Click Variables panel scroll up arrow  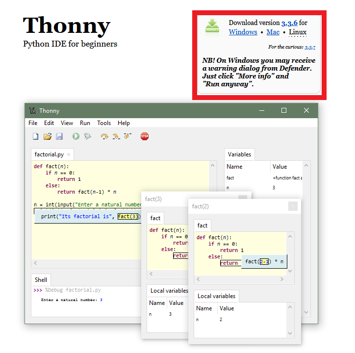(306, 165)
